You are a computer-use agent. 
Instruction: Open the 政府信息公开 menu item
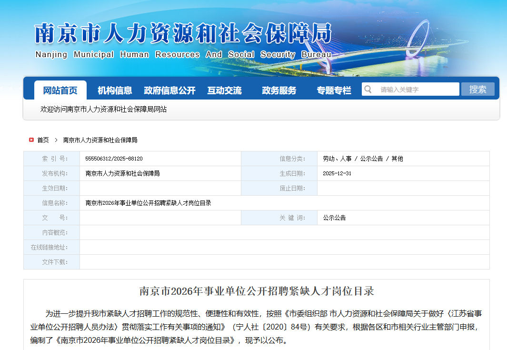tap(169, 90)
